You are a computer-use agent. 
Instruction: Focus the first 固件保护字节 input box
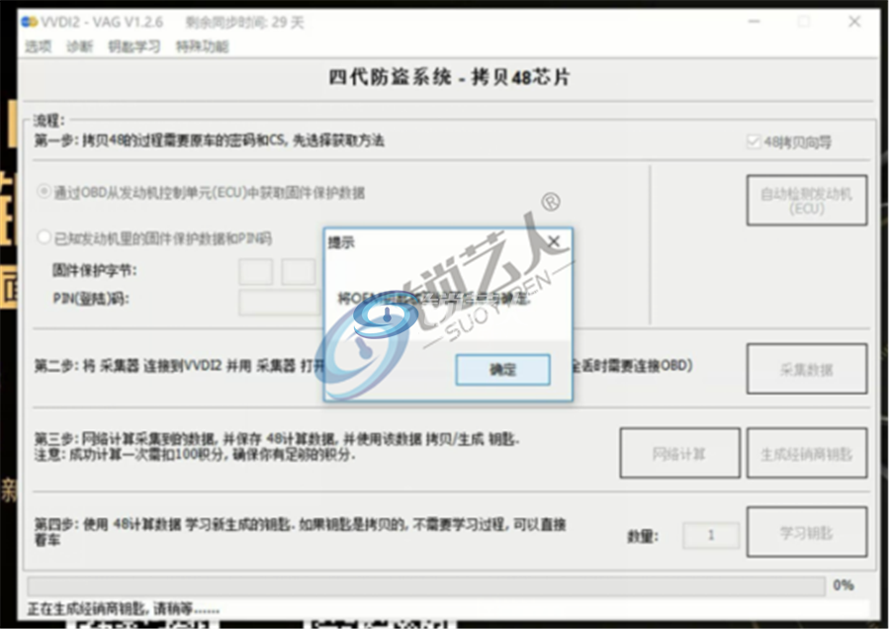[255, 271]
